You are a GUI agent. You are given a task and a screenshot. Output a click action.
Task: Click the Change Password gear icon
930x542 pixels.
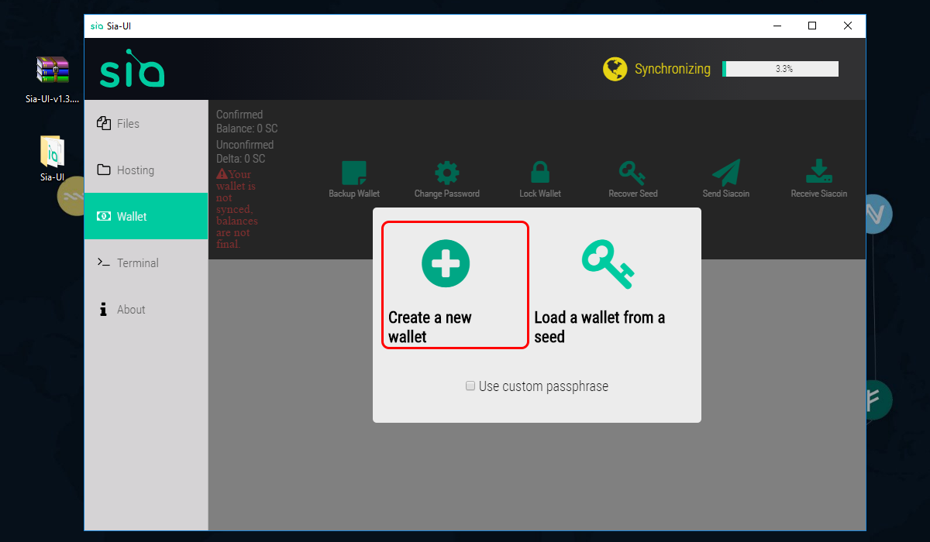pyautogui.click(x=446, y=173)
